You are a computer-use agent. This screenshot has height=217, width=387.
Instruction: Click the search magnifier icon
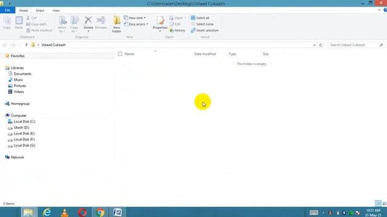pyautogui.click(x=381, y=45)
